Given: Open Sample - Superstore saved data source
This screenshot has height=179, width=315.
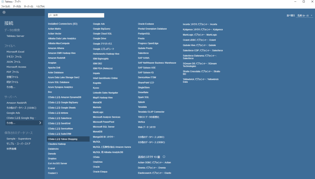Looking at the screenshot, I should pyautogui.click(x=19, y=139).
